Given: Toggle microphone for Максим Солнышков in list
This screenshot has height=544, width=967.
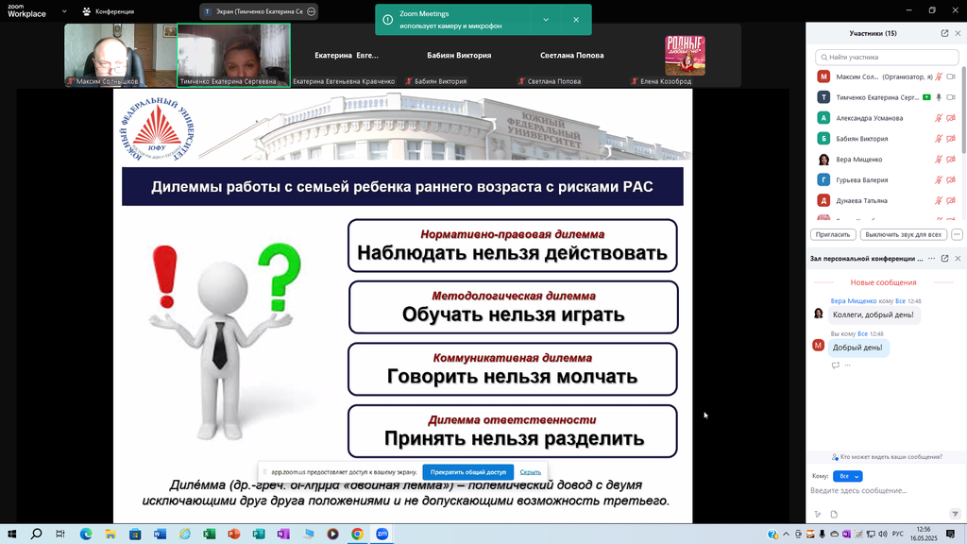Looking at the screenshot, I should click(x=939, y=76).
